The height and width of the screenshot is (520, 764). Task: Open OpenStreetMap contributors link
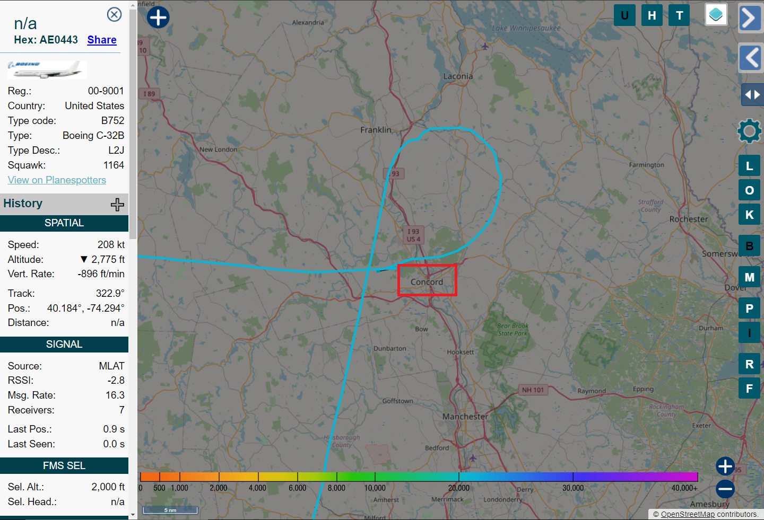[x=688, y=514]
